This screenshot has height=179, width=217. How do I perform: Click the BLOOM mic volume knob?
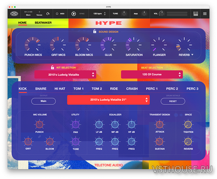(x=49, y=141)
